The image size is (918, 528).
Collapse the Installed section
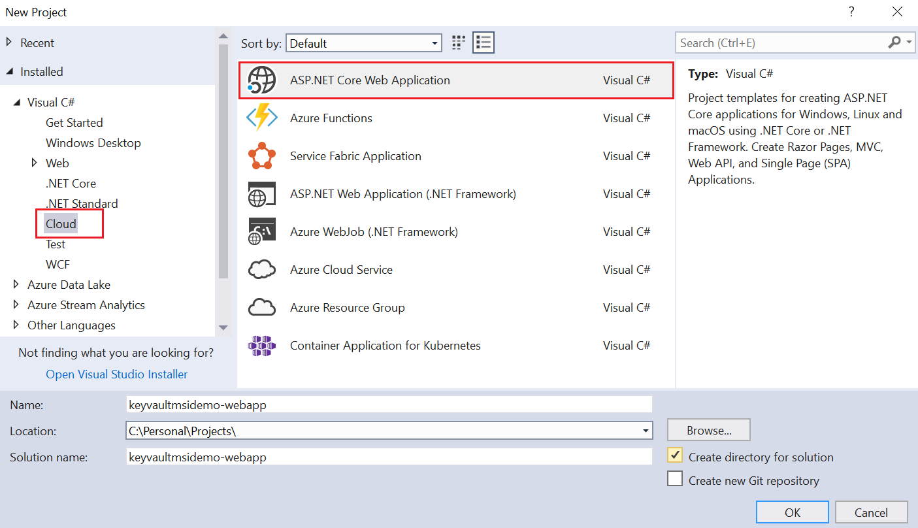coord(9,72)
